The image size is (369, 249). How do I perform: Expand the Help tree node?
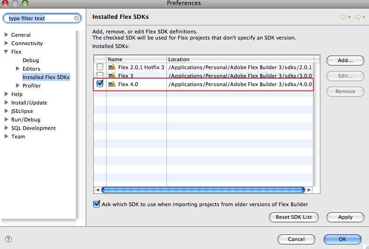coord(6,94)
